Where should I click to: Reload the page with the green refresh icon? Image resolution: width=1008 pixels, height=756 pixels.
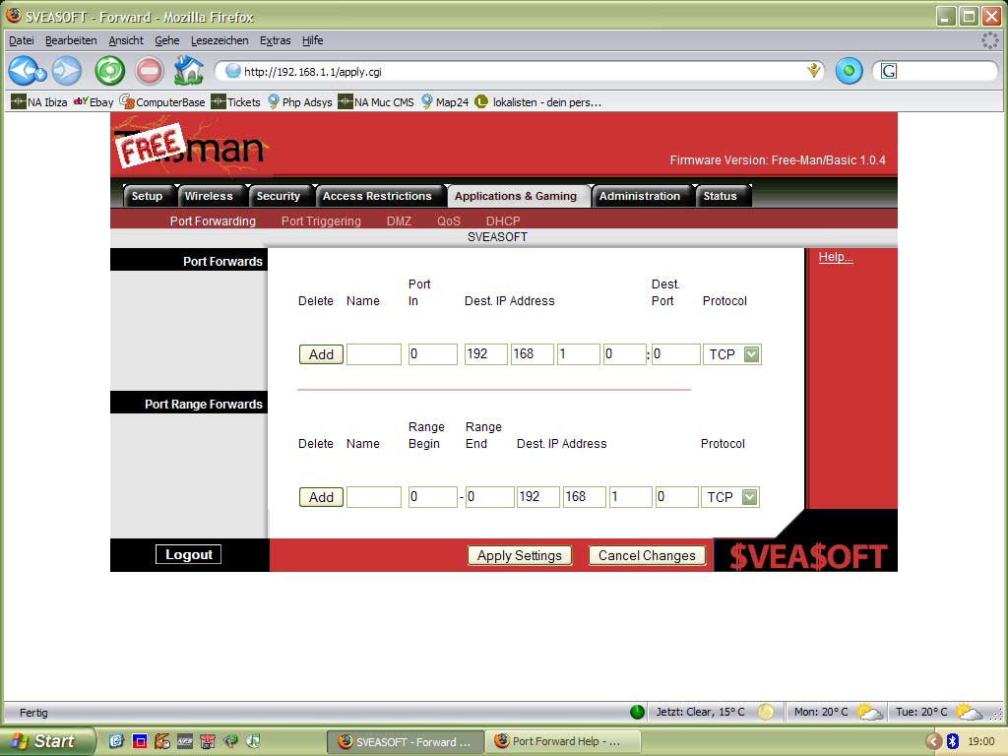tap(110, 71)
